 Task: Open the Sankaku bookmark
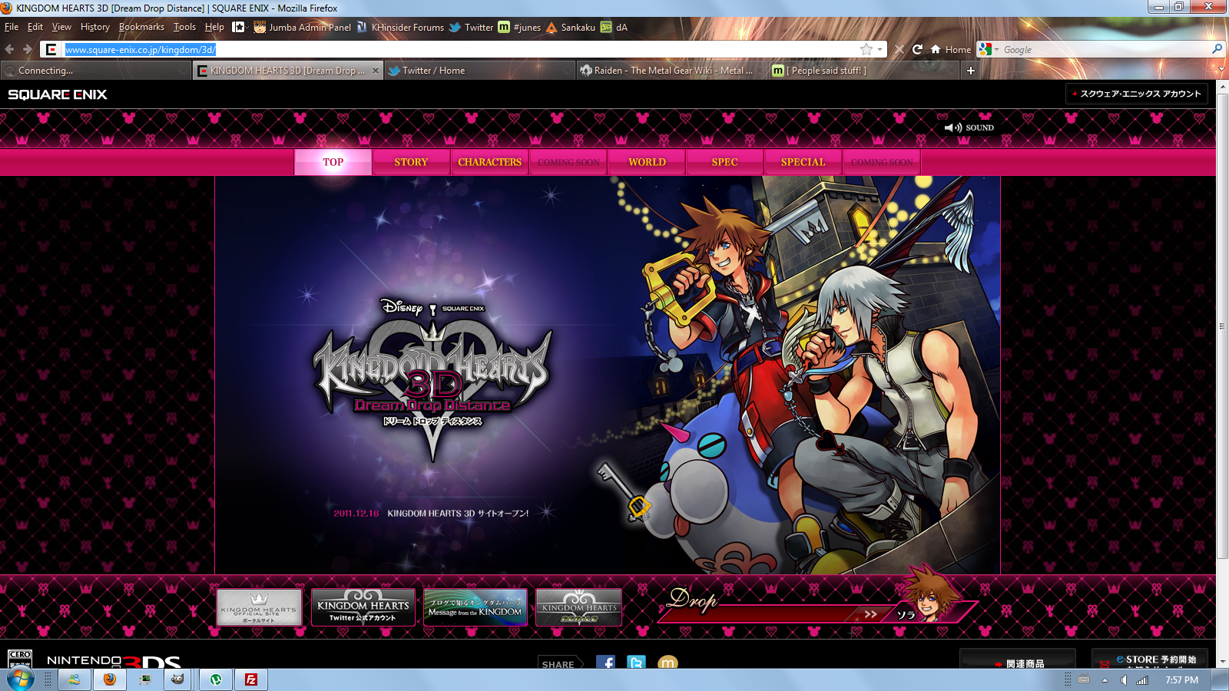(x=571, y=27)
